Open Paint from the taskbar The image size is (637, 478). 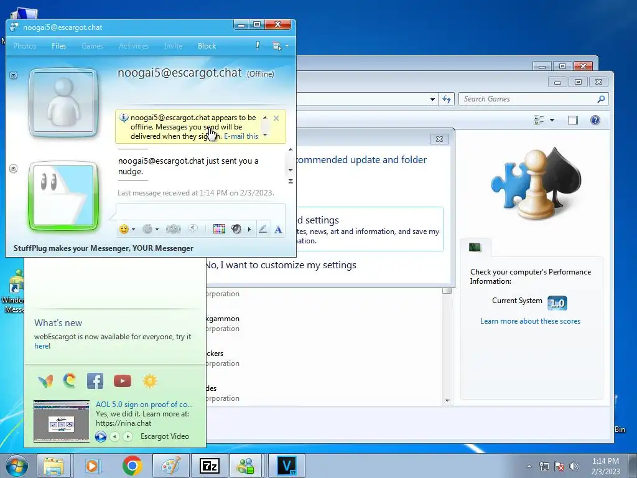tap(171, 466)
